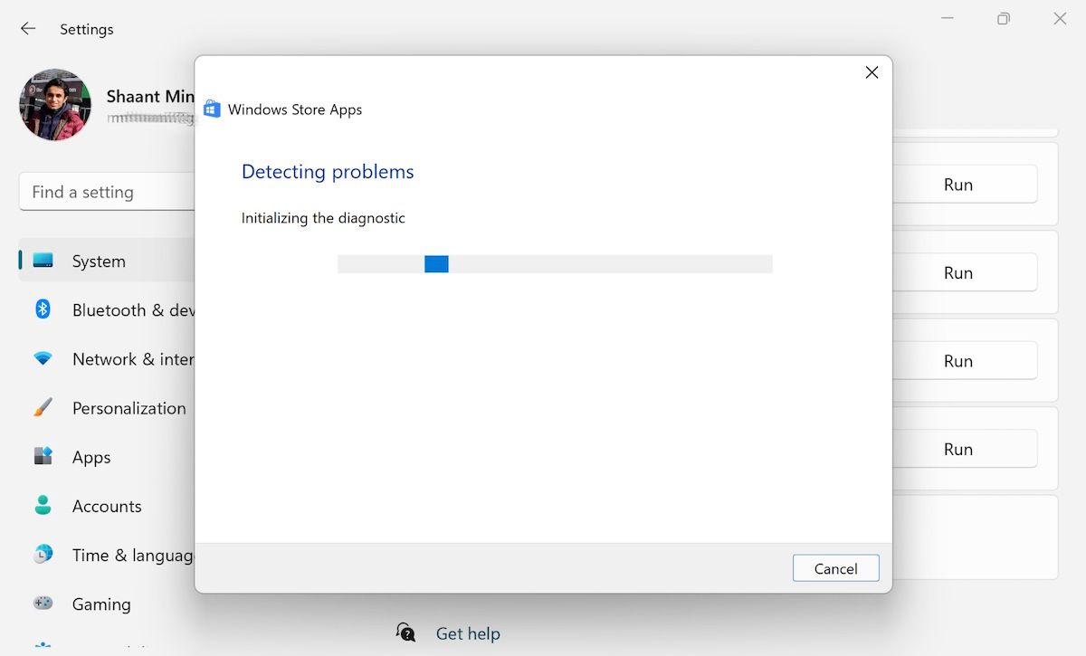Open Accounts settings icon

click(x=42, y=506)
